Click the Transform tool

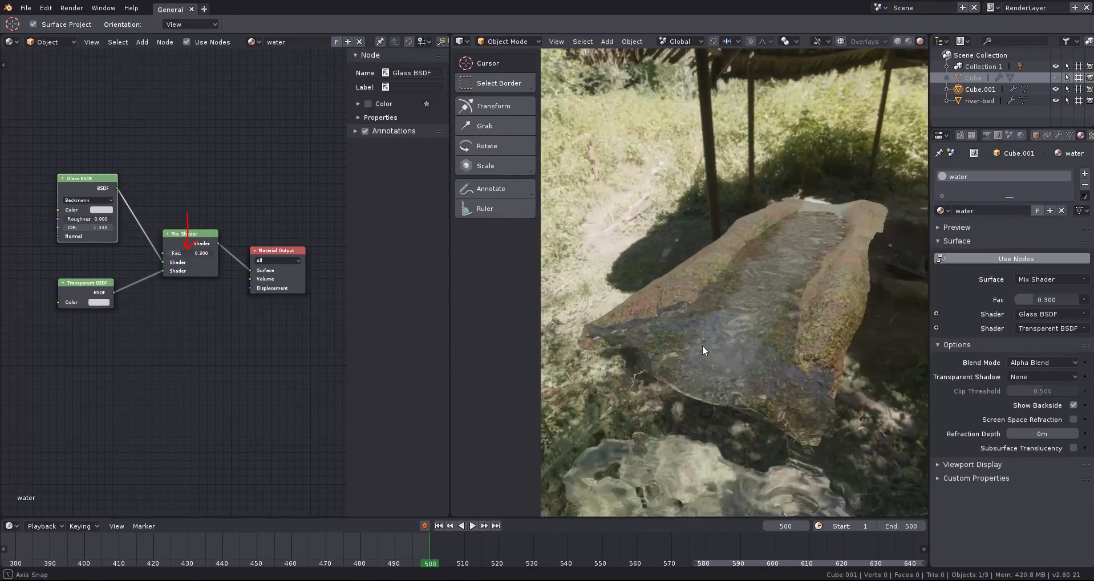[x=495, y=106]
